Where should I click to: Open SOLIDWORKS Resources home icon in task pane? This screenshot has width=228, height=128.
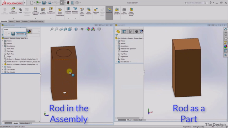[226, 30]
